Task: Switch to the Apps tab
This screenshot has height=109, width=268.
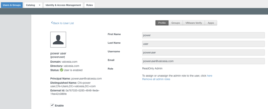Action: (211, 23)
